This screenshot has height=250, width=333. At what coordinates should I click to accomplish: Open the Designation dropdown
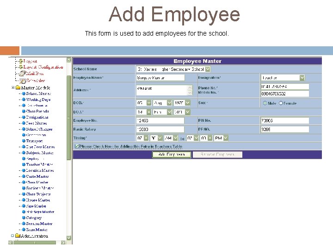click(302, 78)
